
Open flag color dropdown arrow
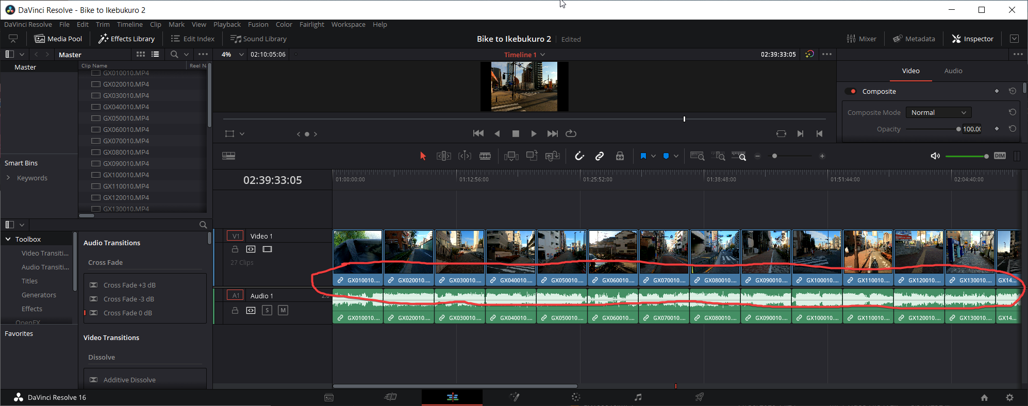[x=653, y=156]
